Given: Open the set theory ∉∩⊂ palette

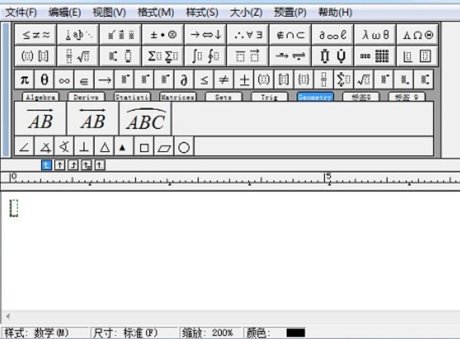Looking at the screenshot, I should coord(290,35).
